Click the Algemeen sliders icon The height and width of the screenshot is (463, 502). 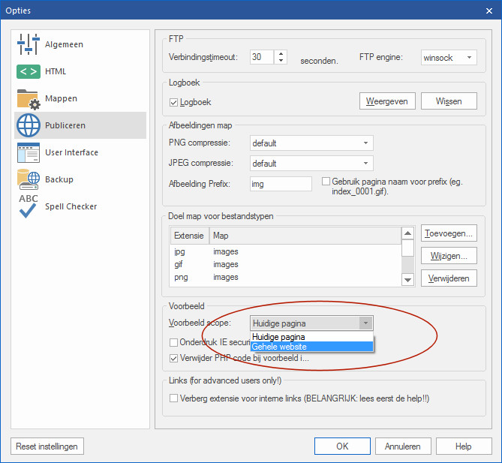click(x=29, y=45)
